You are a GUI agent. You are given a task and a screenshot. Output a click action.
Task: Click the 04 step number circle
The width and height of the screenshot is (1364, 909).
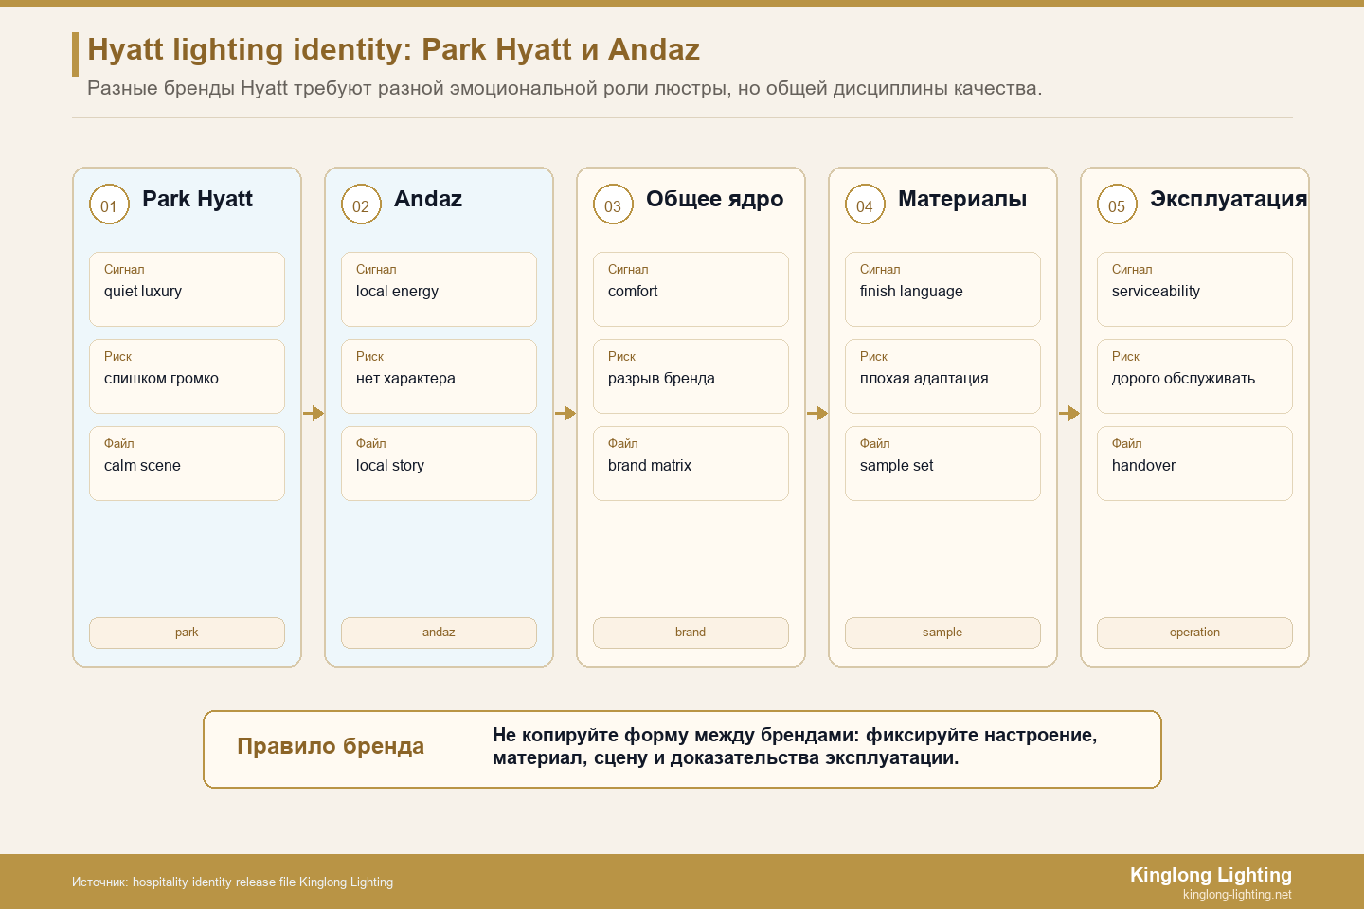tap(865, 205)
